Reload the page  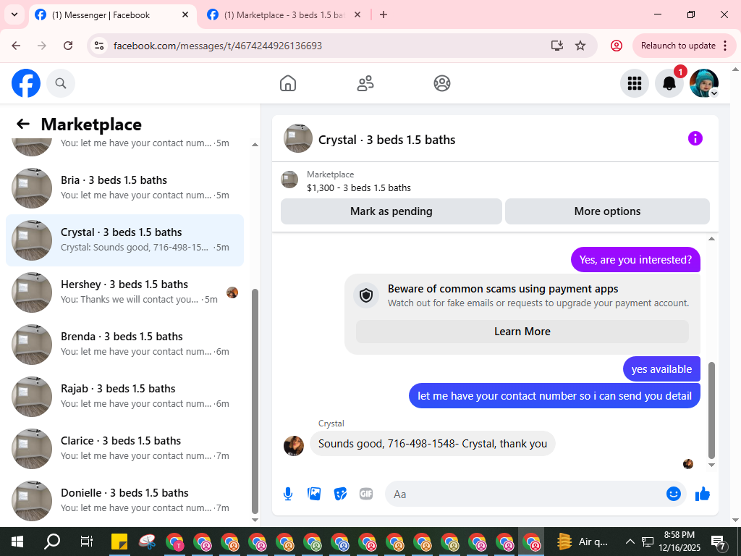tap(68, 46)
